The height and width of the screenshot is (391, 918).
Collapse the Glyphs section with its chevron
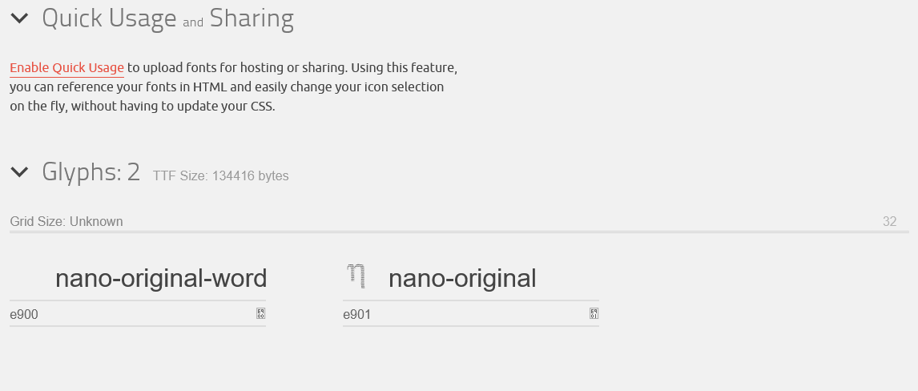point(19,172)
